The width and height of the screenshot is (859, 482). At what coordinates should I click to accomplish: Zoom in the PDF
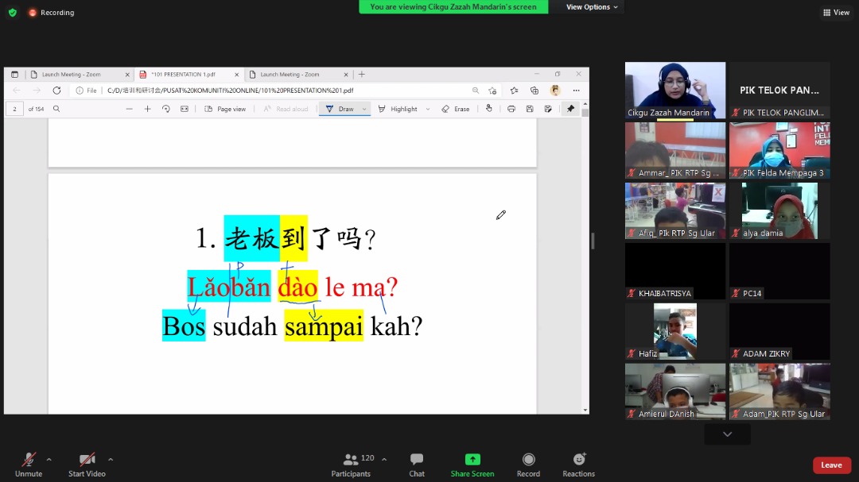pos(147,109)
